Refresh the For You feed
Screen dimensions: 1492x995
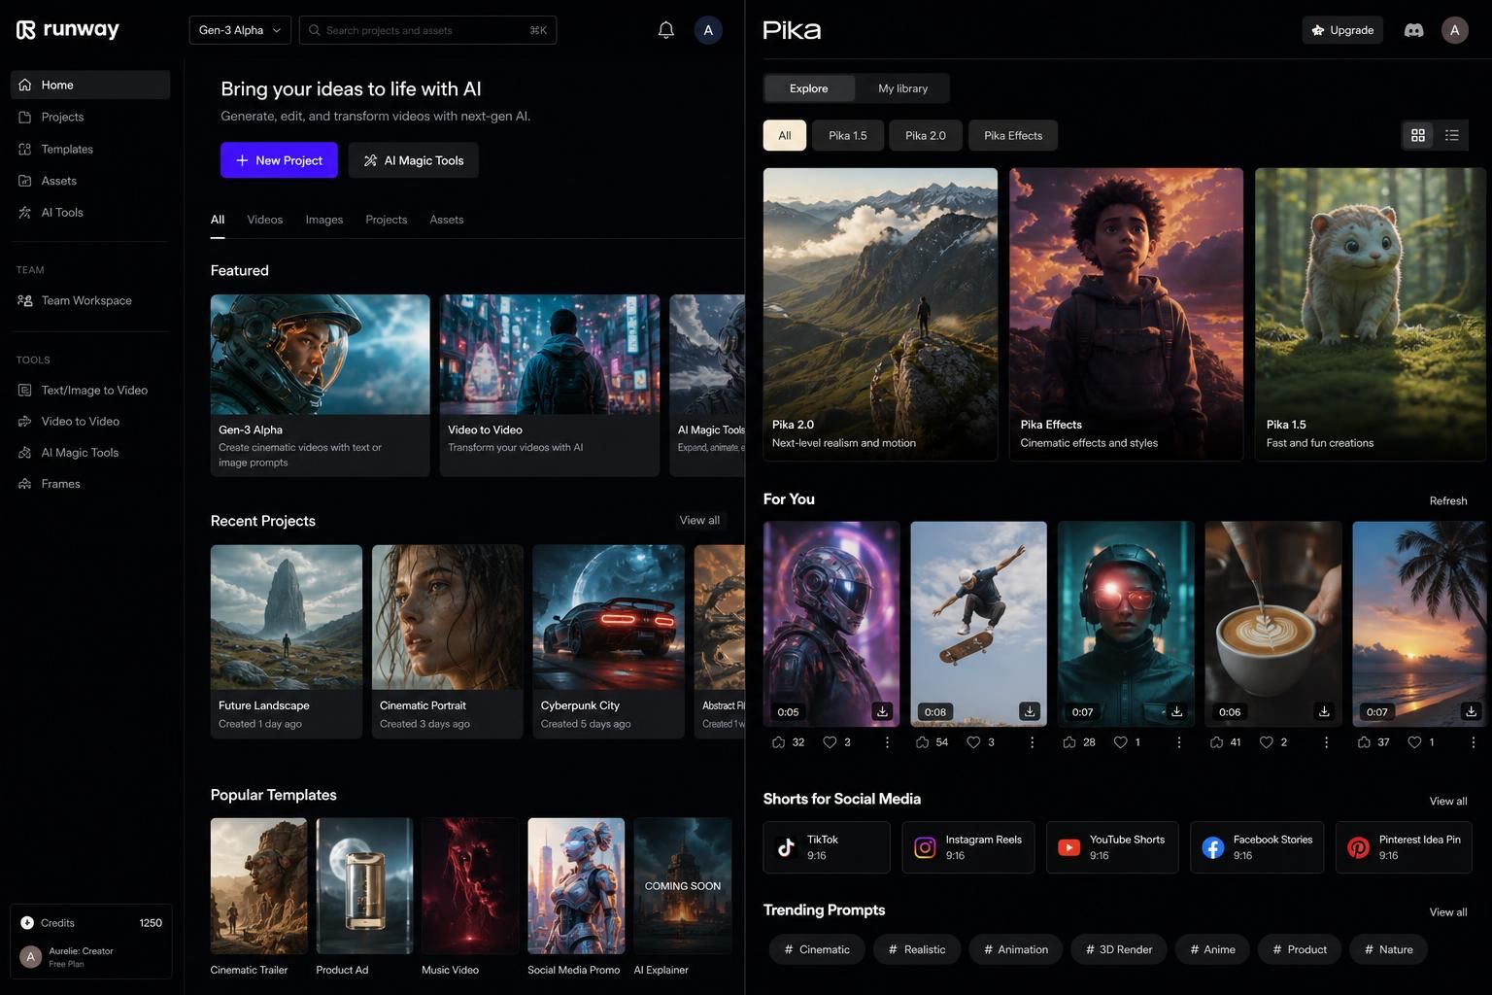pos(1448,500)
